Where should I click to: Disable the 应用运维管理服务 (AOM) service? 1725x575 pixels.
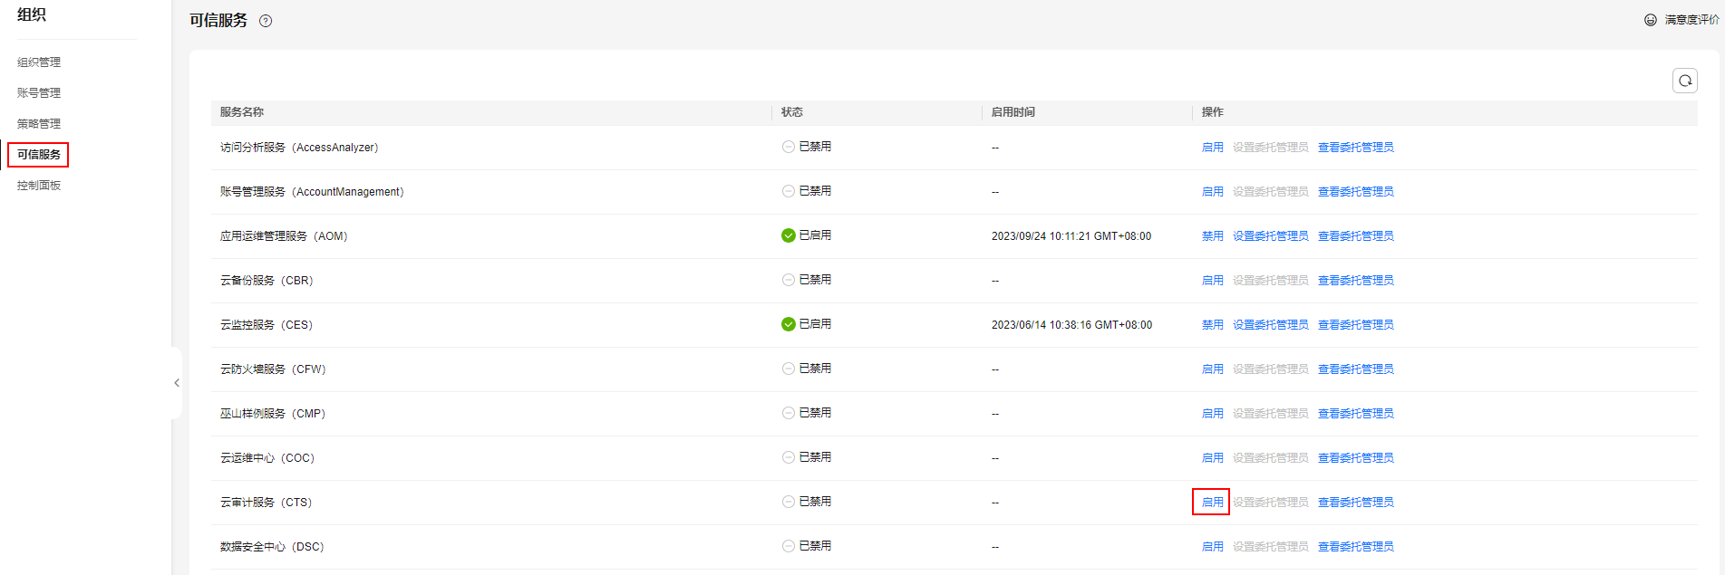point(1212,236)
